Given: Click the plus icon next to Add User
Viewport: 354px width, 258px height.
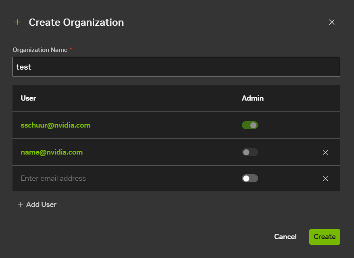Looking at the screenshot, I should [x=21, y=205].
